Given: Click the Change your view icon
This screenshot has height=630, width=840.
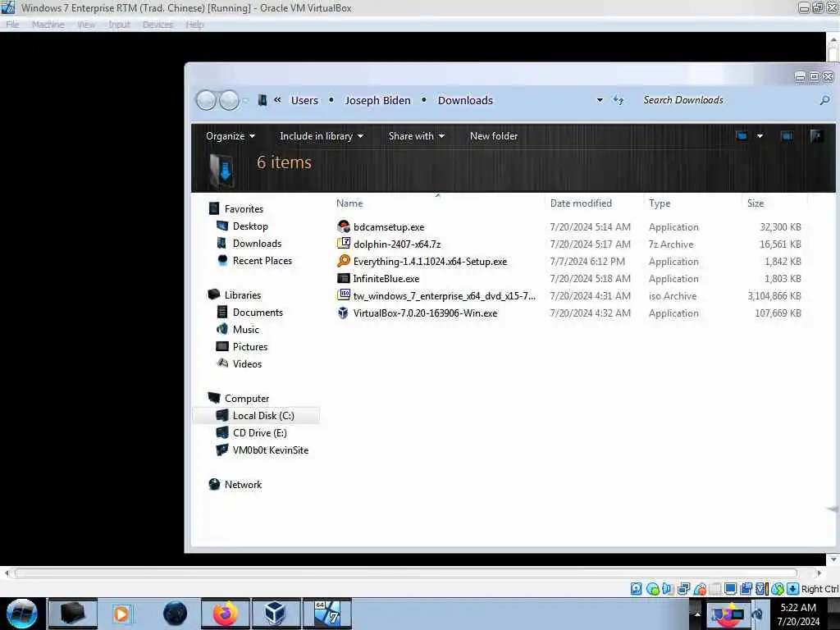Looking at the screenshot, I should click(742, 136).
